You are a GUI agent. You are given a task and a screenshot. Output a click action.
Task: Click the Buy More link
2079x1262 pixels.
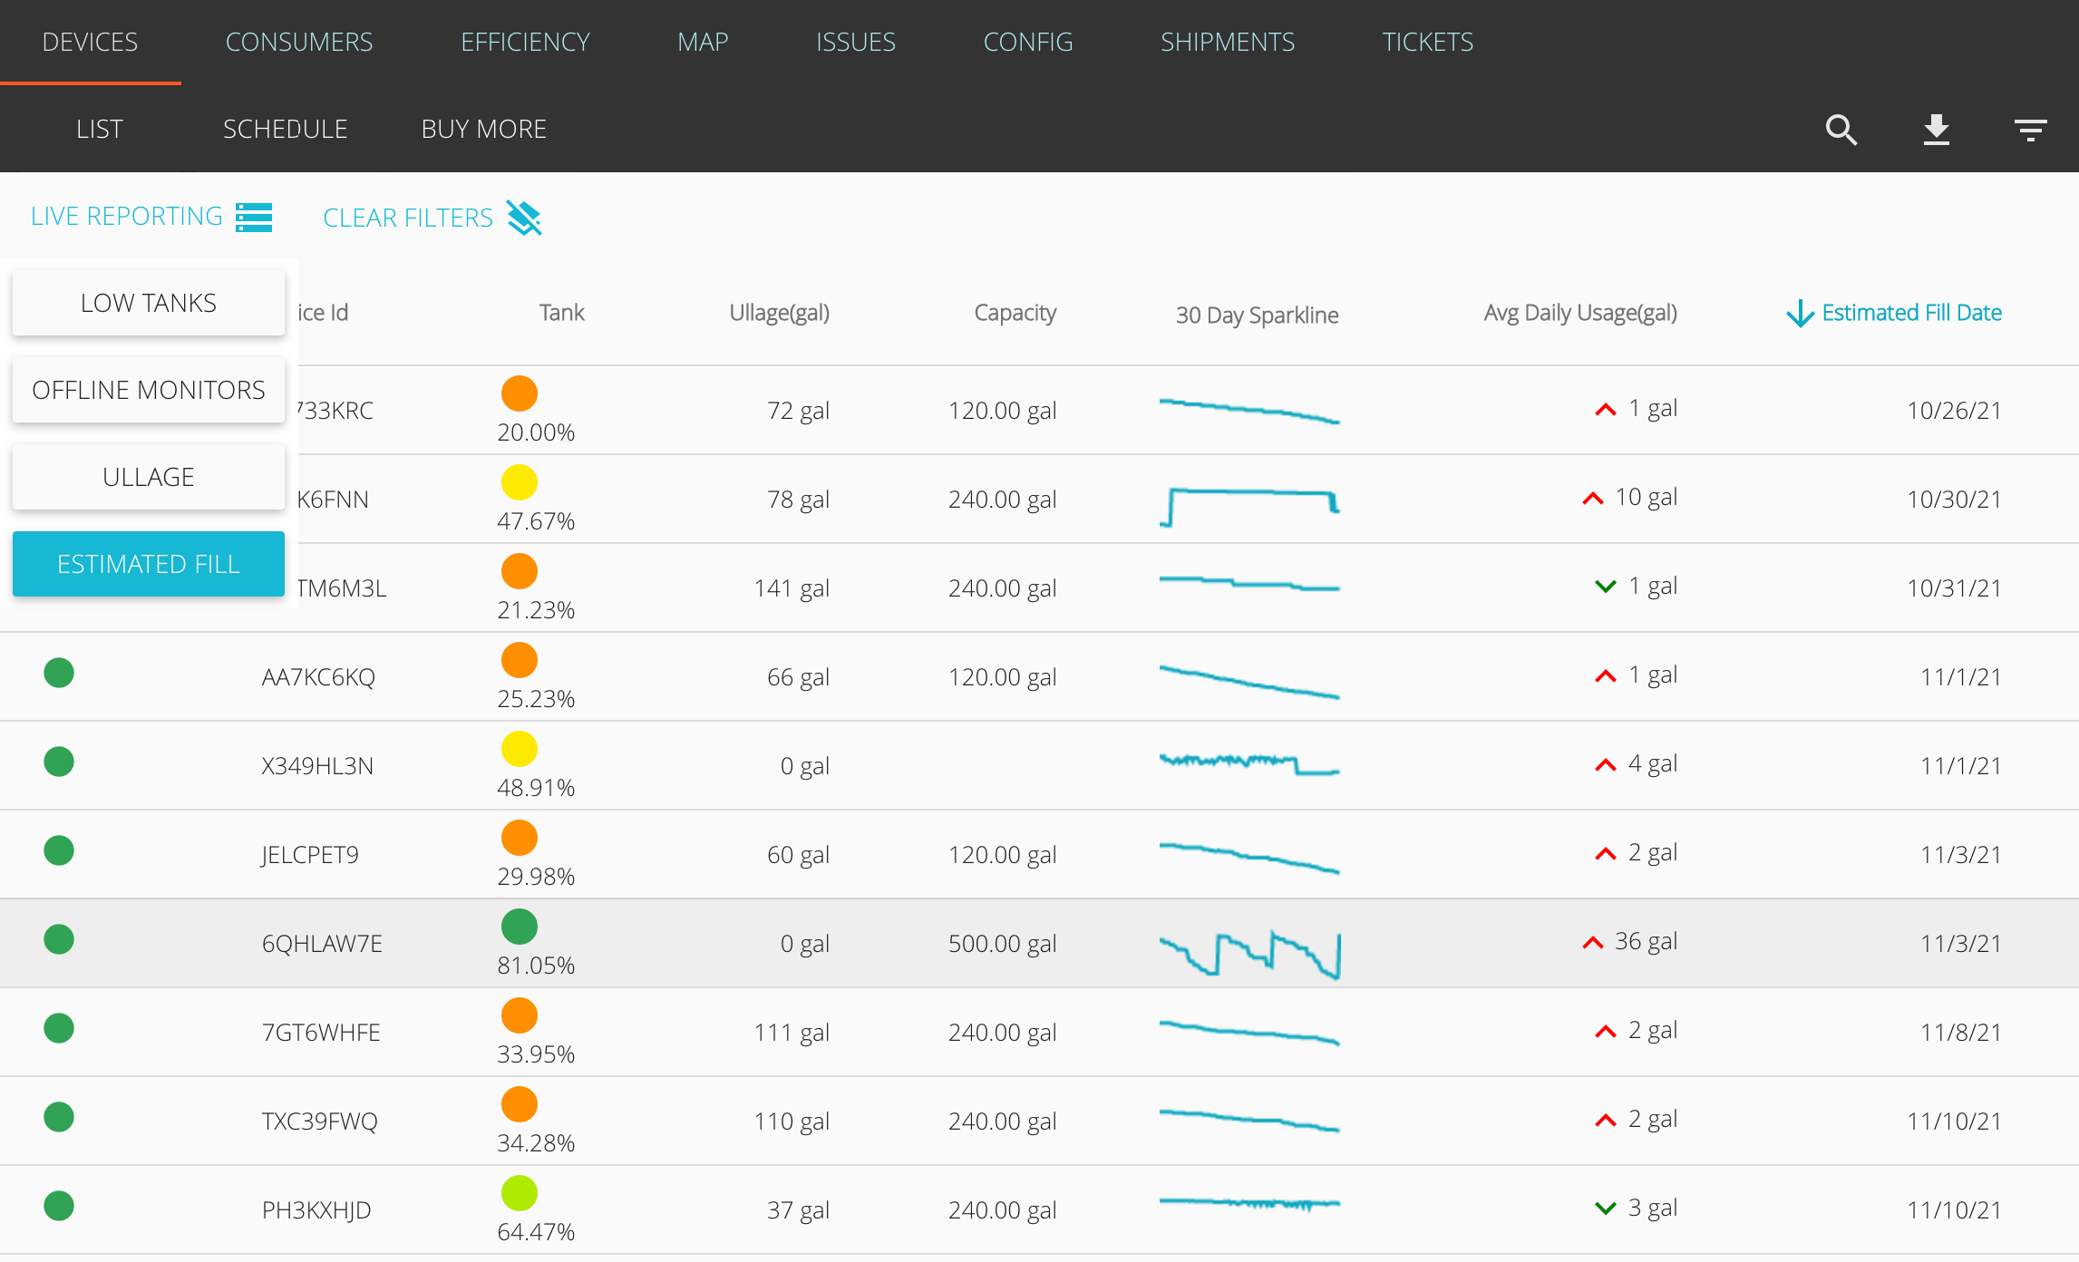click(x=484, y=129)
